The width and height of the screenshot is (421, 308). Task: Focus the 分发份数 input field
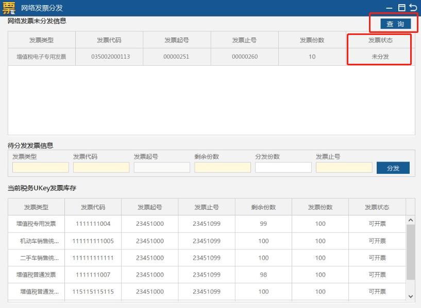[x=283, y=168]
